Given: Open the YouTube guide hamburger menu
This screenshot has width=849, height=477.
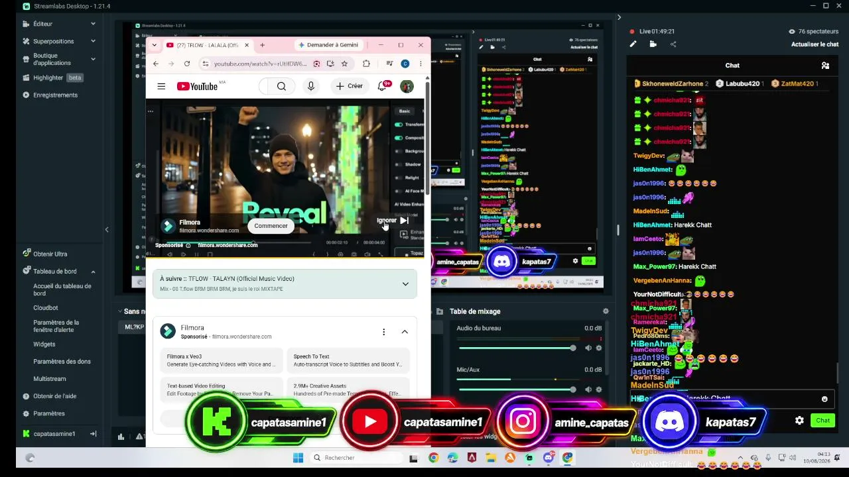Looking at the screenshot, I should 161,86.
